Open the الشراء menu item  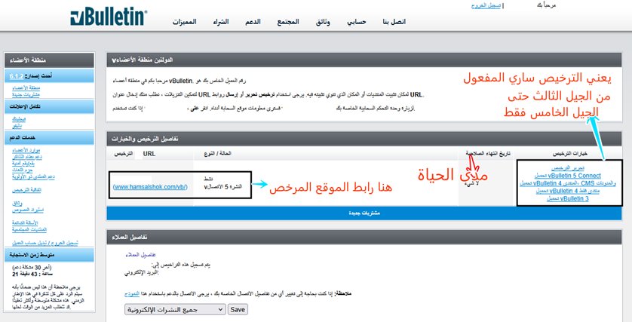221,22
